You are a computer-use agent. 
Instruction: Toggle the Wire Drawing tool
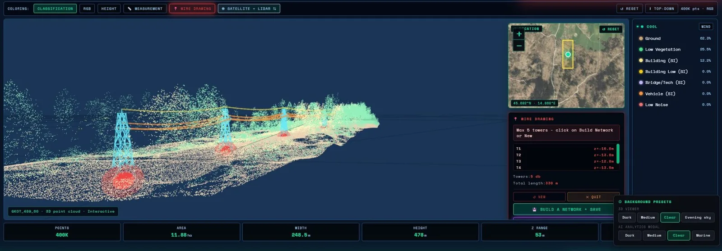tap(192, 9)
